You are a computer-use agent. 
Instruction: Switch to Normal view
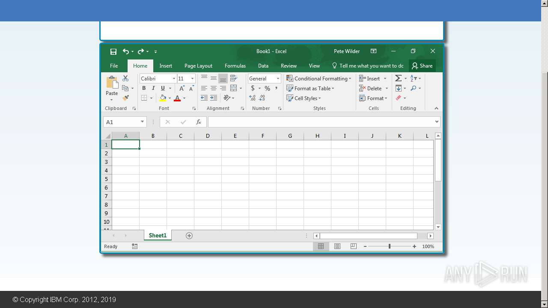pos(321,246)
